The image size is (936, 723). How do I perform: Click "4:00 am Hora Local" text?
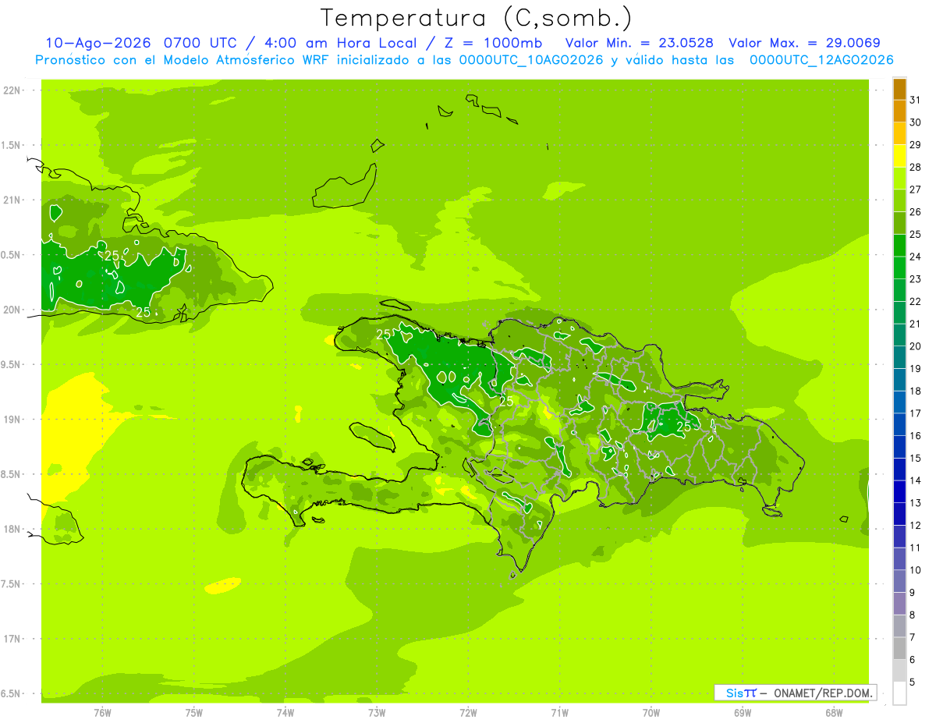click(339, 43)
